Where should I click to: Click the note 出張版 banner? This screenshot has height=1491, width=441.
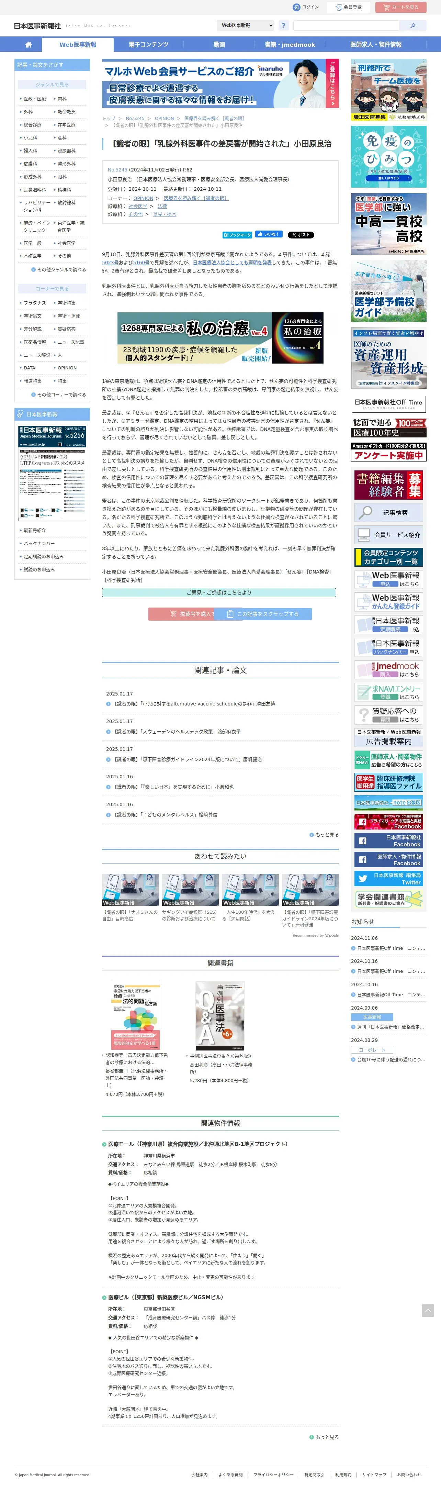point(388,802)
